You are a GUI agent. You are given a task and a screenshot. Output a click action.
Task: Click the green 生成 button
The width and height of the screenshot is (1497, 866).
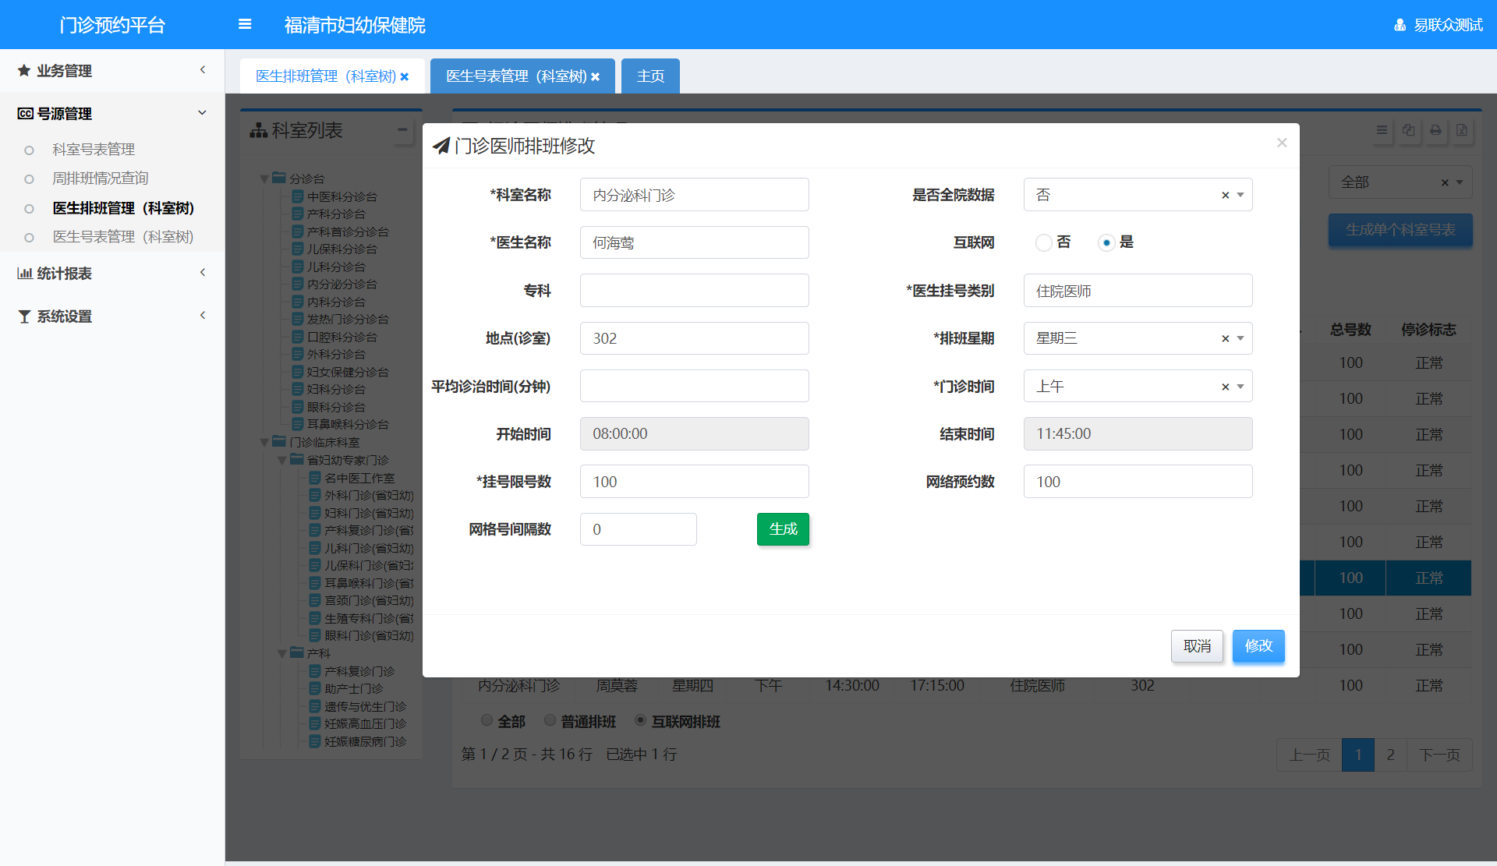pyautogui.click(x=783, y=529)
